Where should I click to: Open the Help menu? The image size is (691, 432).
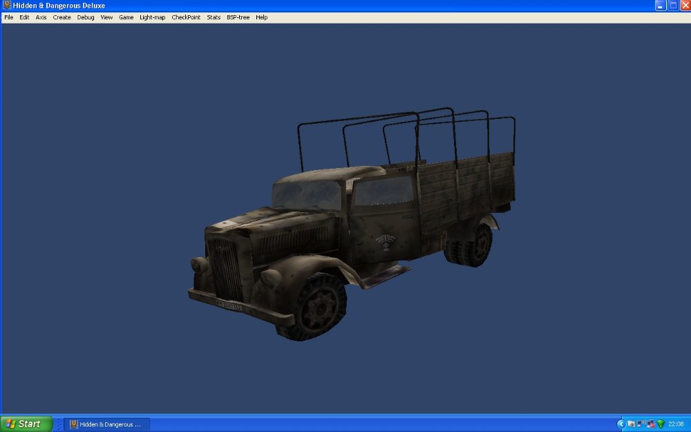(x=261, y=17)
